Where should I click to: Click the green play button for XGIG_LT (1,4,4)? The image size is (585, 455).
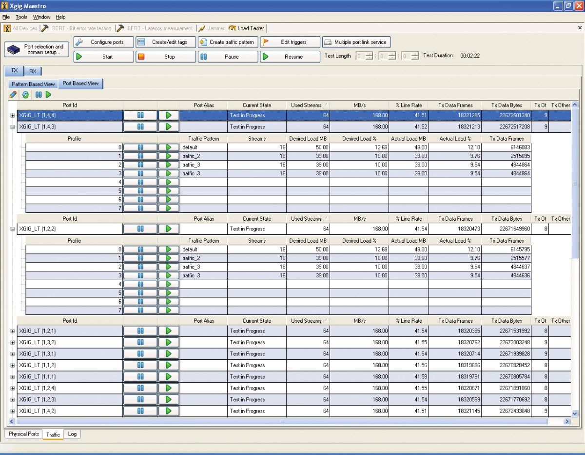click(169, 115)
